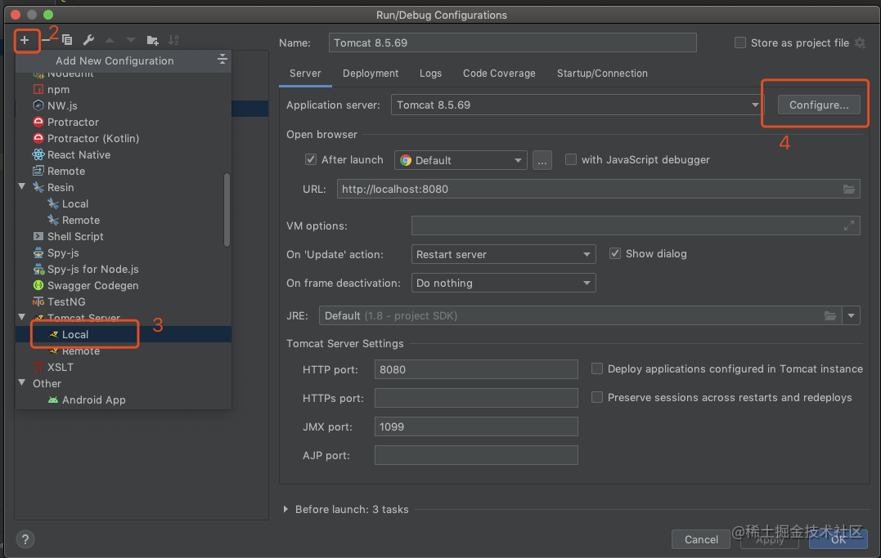Screen dimensions: 881x558
Task: Click the HTTP port field
Action: [x=476, y=369]
